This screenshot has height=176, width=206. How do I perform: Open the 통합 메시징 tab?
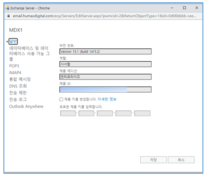(20, 79)
